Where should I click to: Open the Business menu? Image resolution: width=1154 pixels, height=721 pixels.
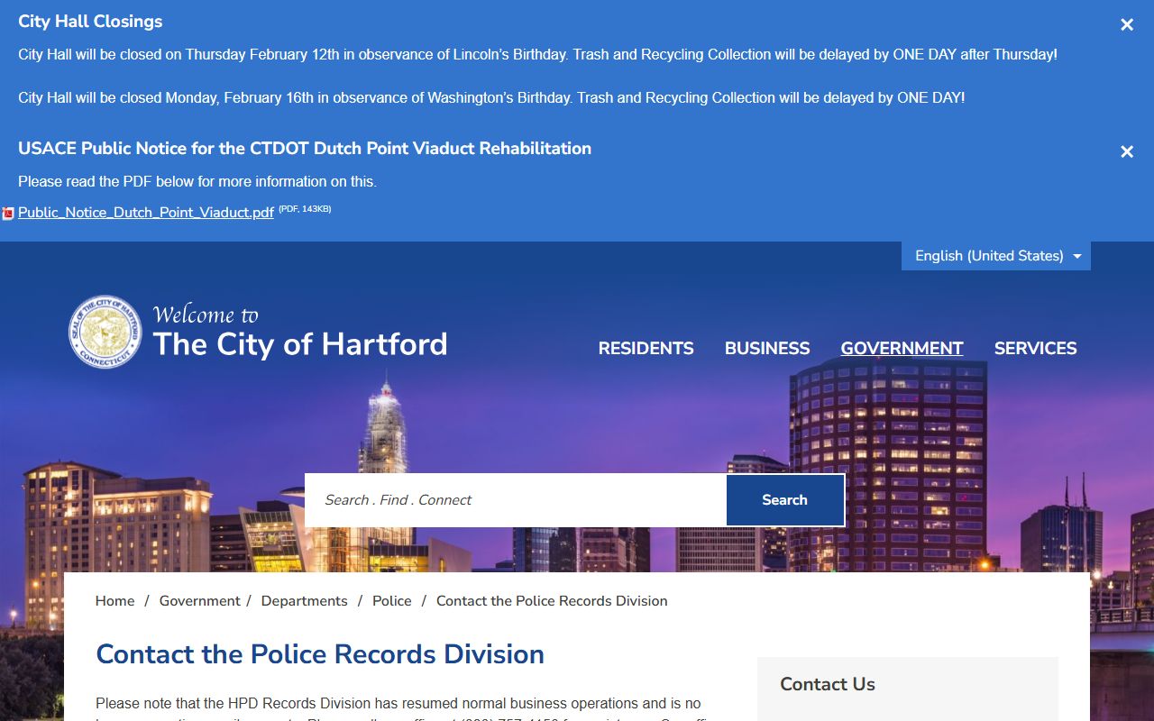coord(767,349)
